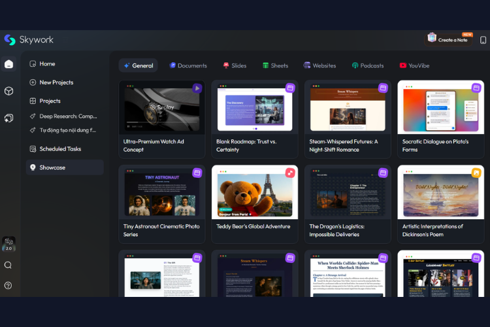Screen dimensions: 490x327
Task: Open the cube icon in left rail
Action: coord(8,91)
